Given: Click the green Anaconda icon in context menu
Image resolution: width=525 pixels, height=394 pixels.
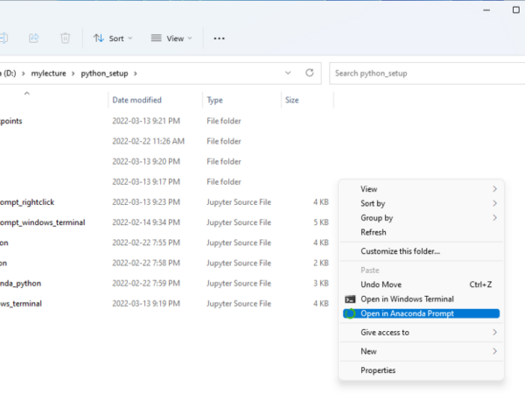Looking at the screenshot, I should [x=350, y=313].
